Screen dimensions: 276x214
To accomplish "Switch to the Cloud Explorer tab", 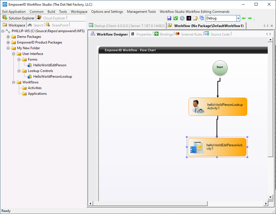I will click(x=54, y=18).
